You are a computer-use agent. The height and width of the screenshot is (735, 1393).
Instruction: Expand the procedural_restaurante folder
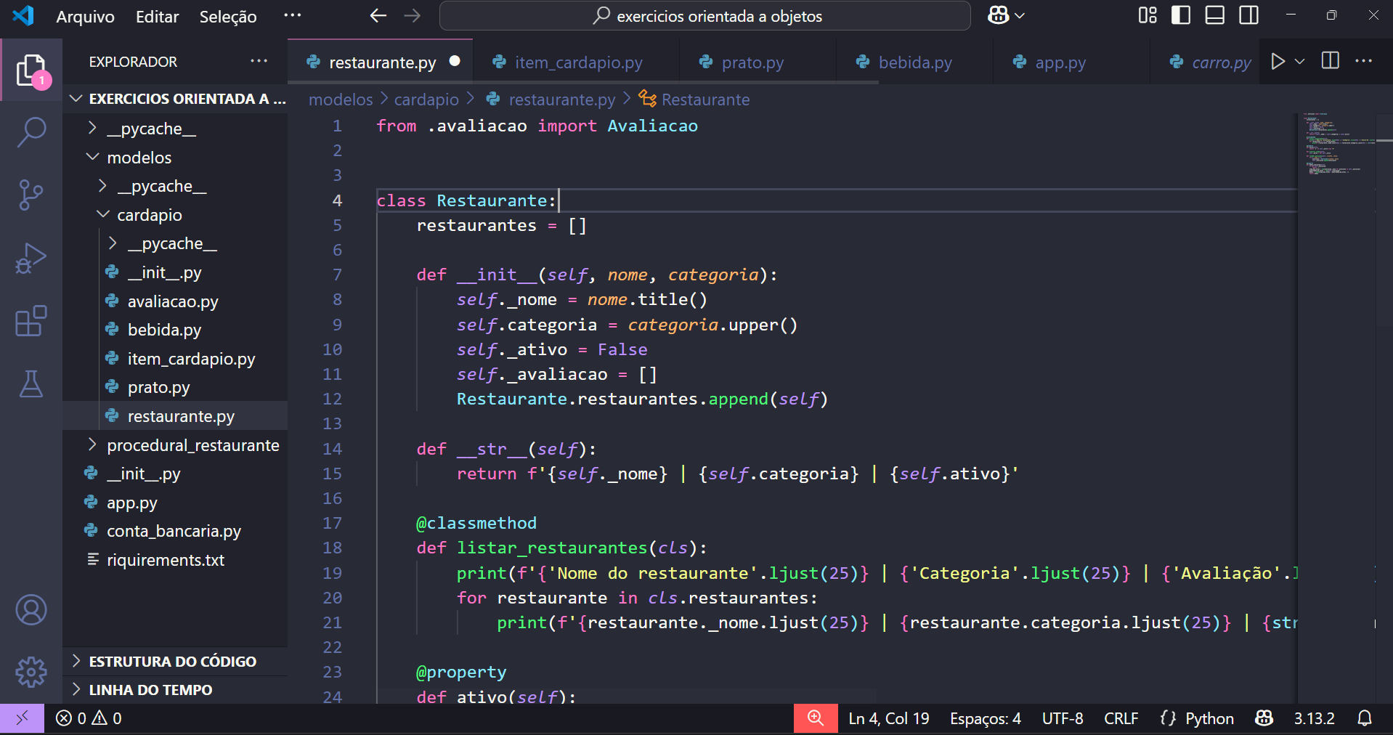click(175, 444)
